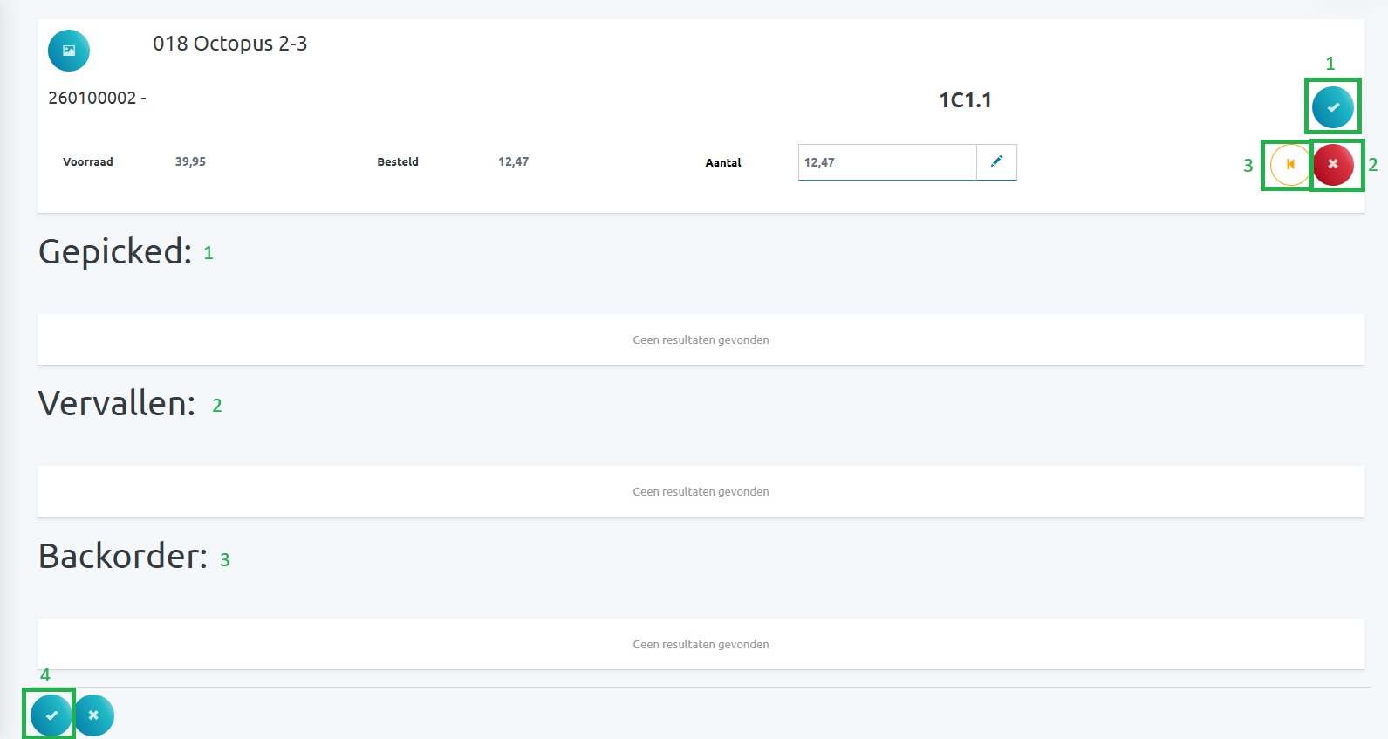Click into the Aantal quantity input field

[885, 162]
